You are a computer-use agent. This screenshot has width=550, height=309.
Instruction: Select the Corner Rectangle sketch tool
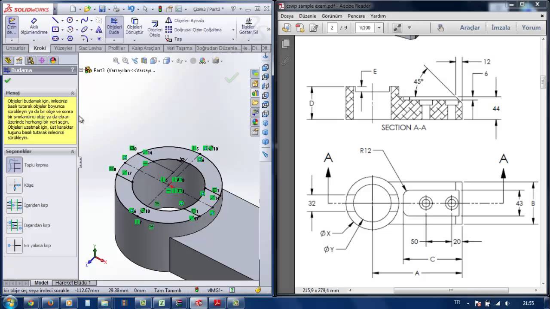pyautogui.click(x=55, y=29)
